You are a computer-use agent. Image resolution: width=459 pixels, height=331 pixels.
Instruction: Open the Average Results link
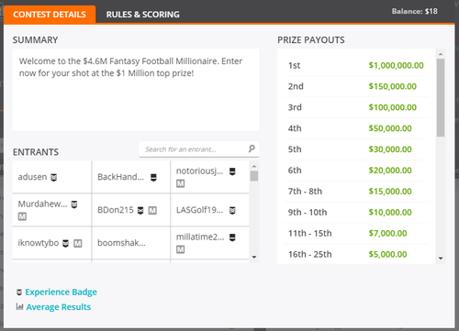(59, 307)
